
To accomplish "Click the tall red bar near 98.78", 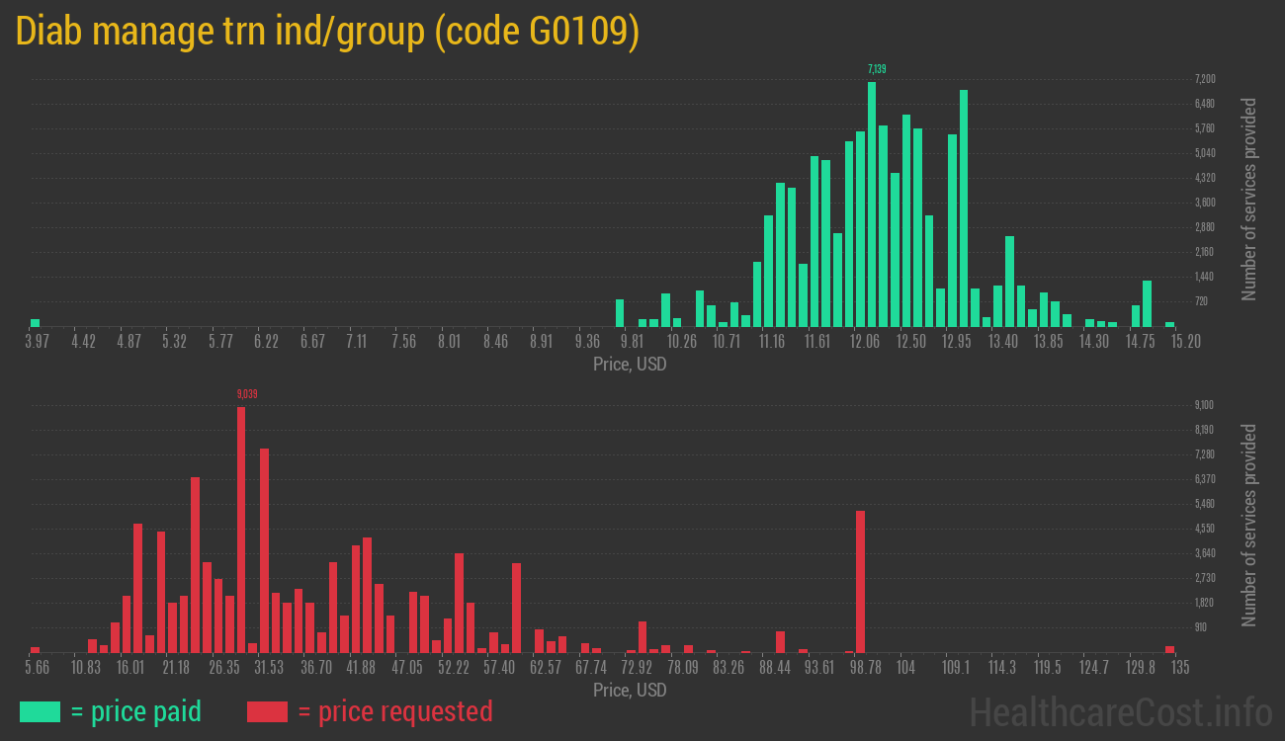I will click(860, 581).
